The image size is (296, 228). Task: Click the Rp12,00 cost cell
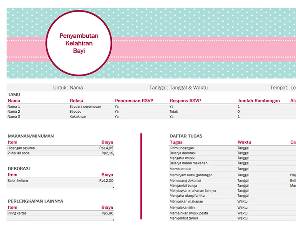pyautogui.click(x=106, y=181)
